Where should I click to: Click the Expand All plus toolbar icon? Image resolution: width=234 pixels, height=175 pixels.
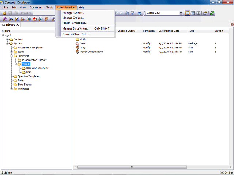[x=117, y=13]
